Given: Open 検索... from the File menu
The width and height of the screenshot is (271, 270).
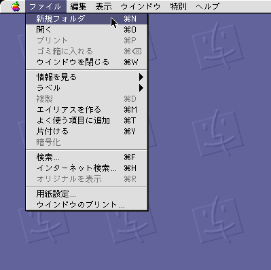Looking at the screenshot, I should [87, 157].
